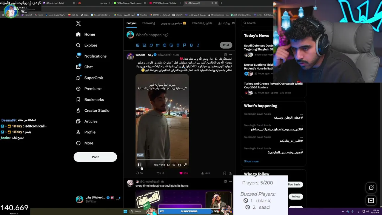Switch to the Following tab
382x215 pixels.
149,23
